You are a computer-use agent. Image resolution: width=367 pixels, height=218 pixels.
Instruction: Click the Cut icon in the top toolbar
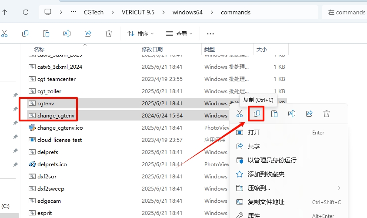point(4,34)
